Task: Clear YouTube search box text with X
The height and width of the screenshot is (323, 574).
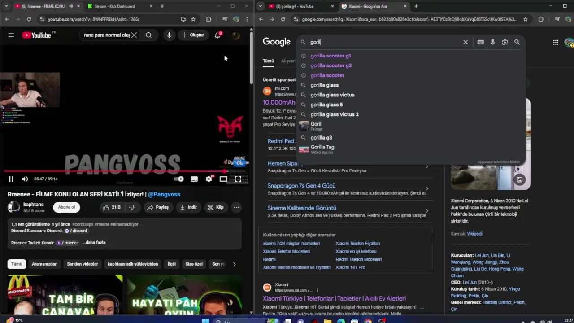Action: point(134,35)
